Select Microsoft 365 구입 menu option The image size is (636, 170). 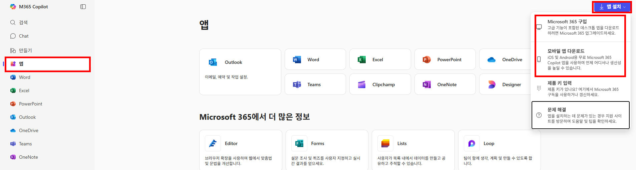[x=581, y=27]
